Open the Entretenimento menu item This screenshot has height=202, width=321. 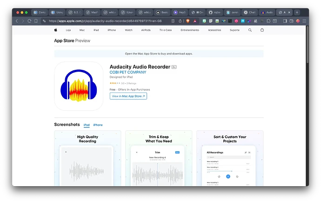(x=190, y=30)
